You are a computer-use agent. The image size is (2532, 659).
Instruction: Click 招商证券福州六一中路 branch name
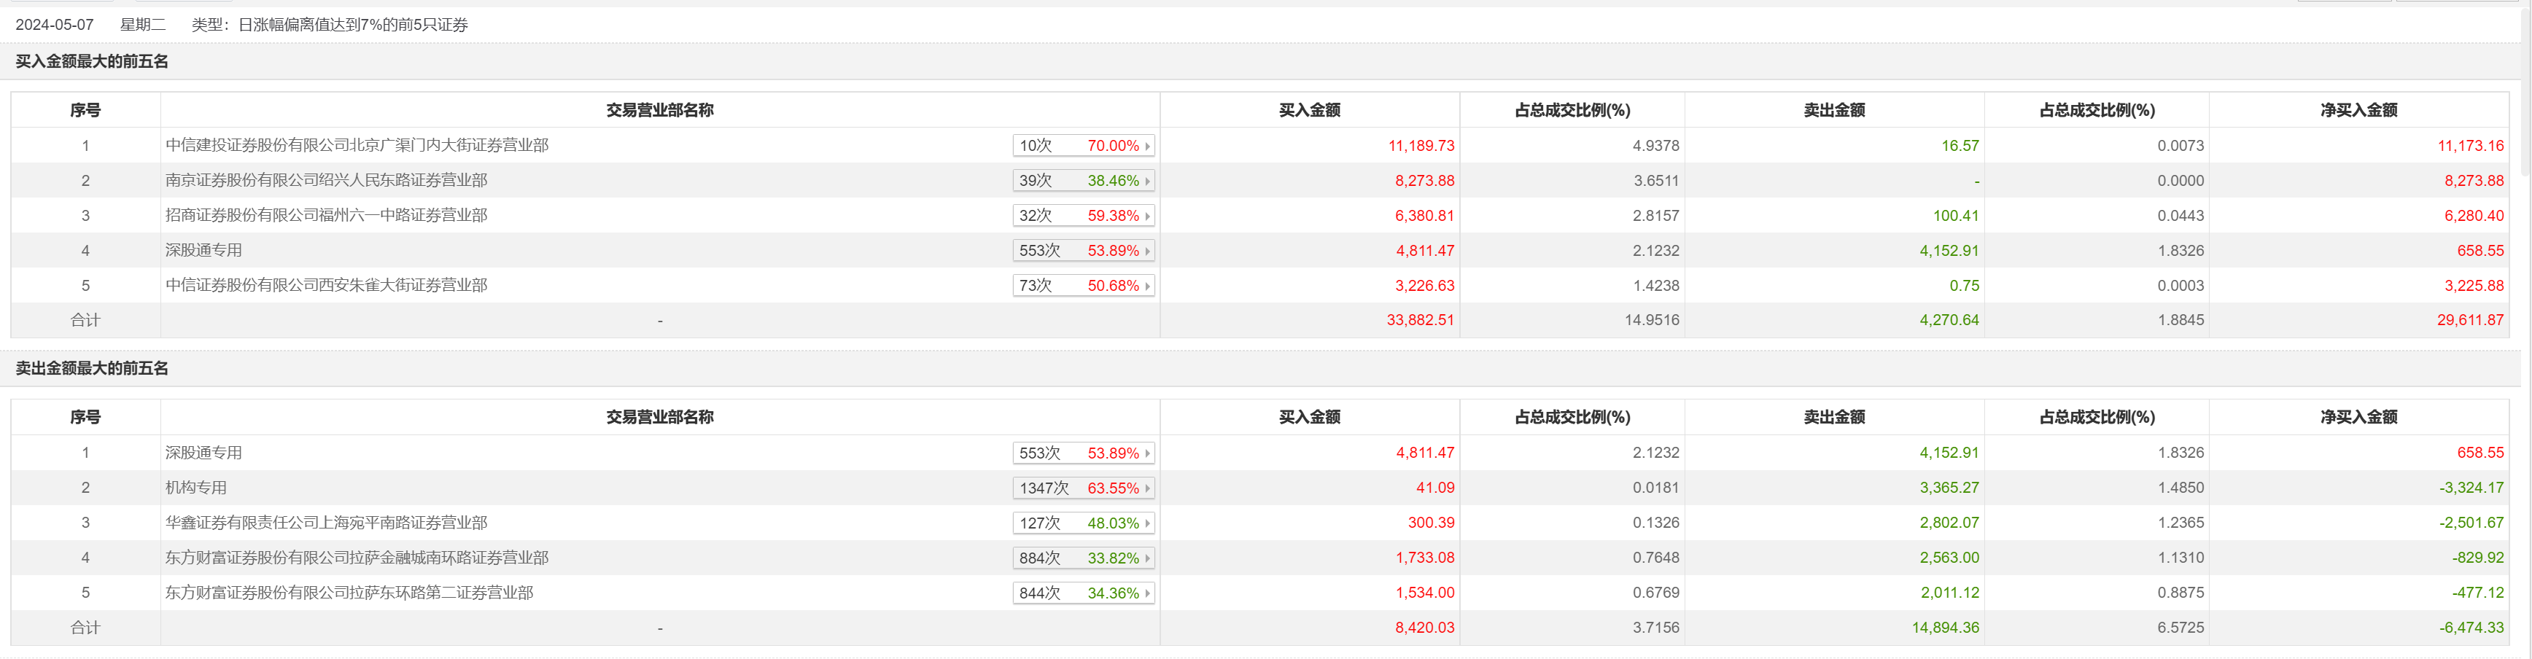326,215
